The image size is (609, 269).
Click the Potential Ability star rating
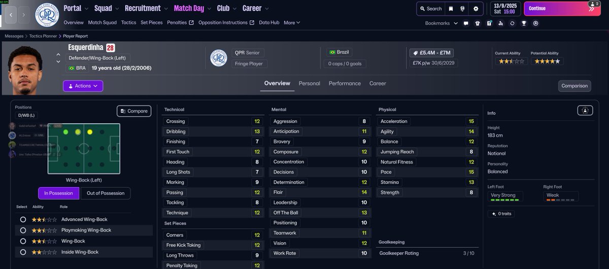click(x=547, y=61)
